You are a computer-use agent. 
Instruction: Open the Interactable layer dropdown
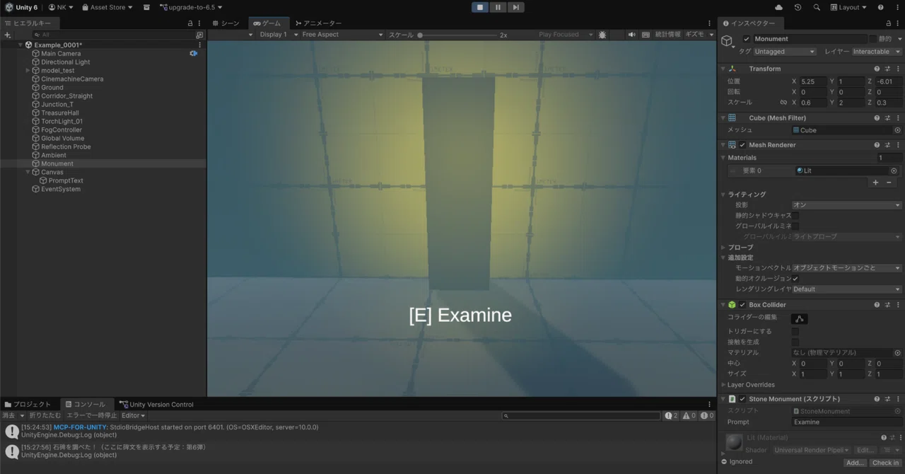pos(877,52)
